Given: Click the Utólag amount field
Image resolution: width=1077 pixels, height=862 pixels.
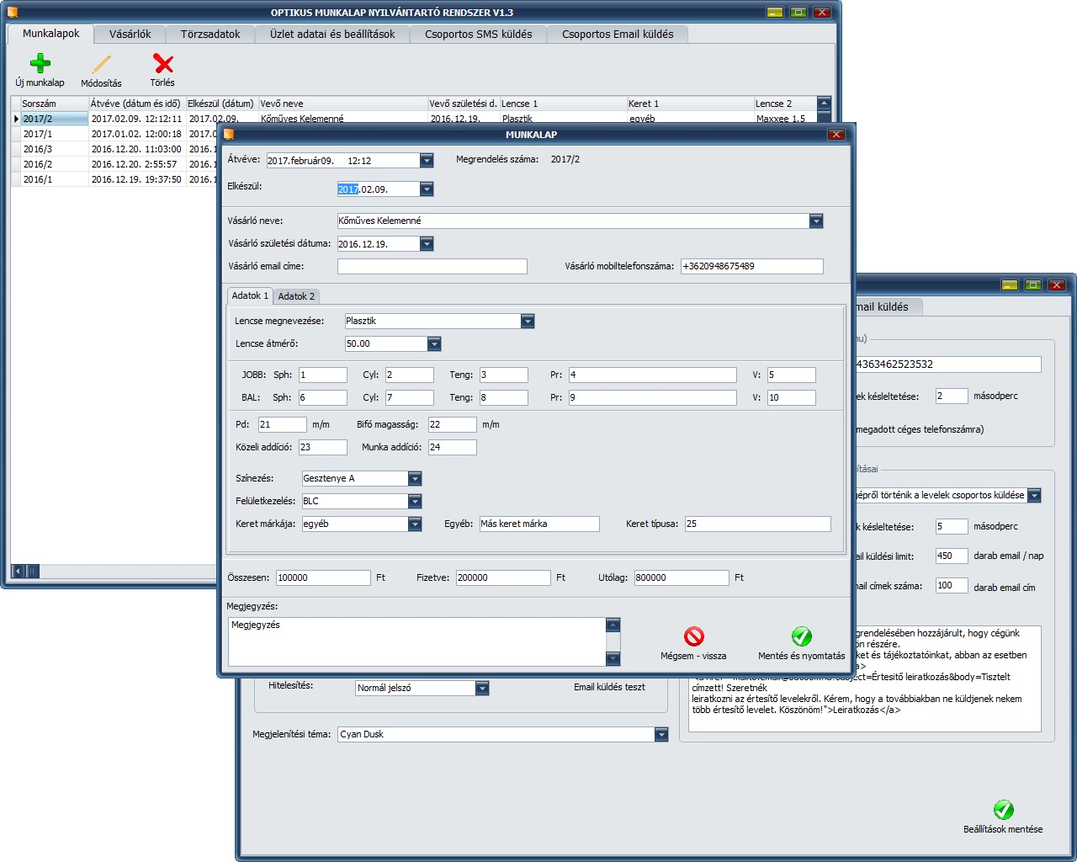Looking at the screenshot, I should click(682, 577).
